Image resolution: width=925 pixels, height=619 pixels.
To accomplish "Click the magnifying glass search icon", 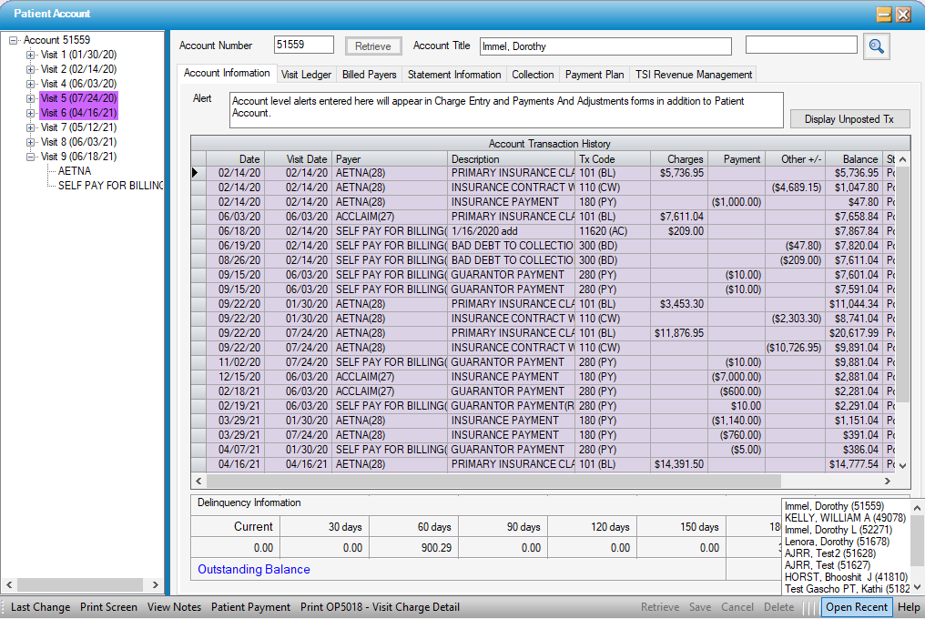I will point(876,46).
